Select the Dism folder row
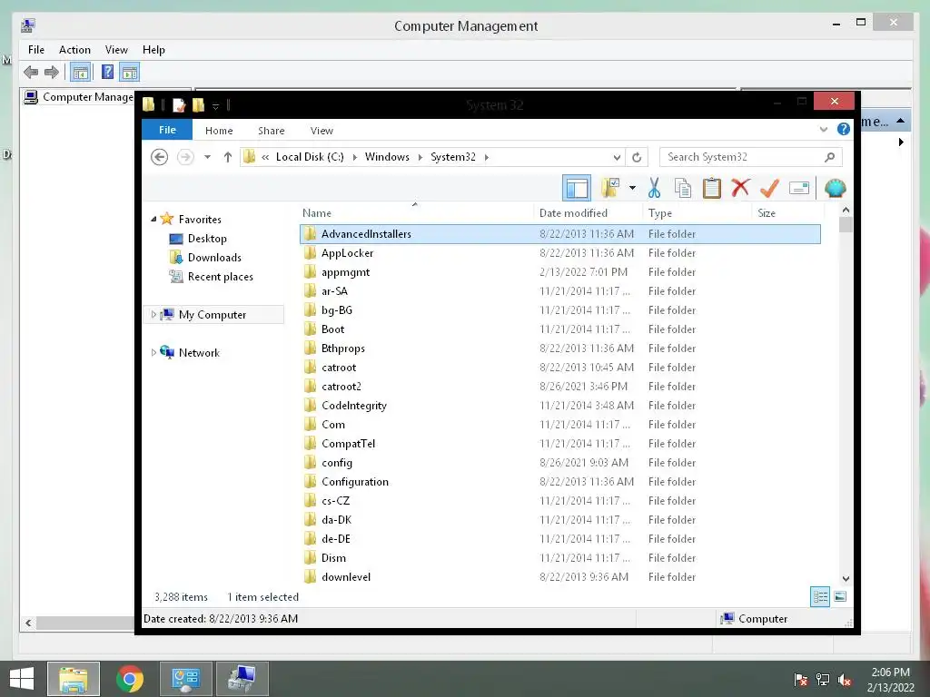The height and width of the screenshot is (697, 930). click(559, 558)
